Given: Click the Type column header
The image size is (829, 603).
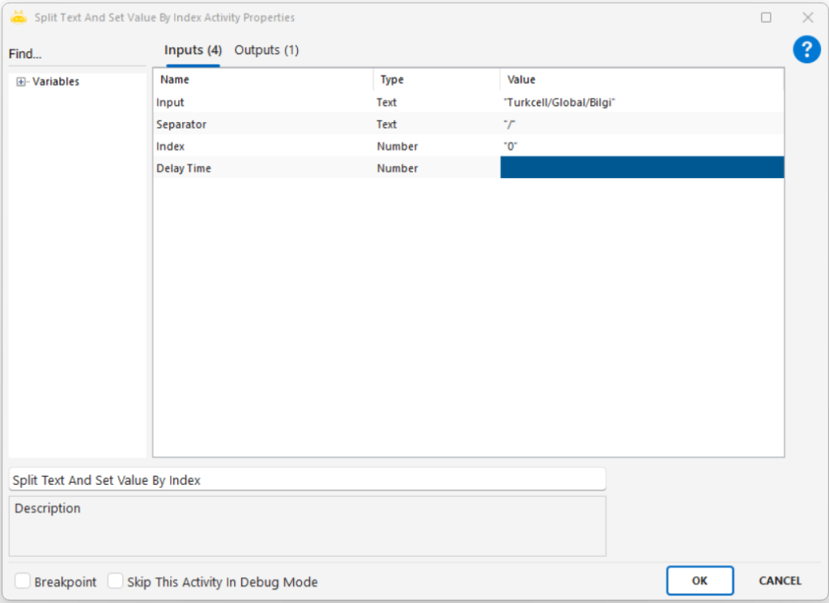Looking at the screenshot, I should coord(436,79).
